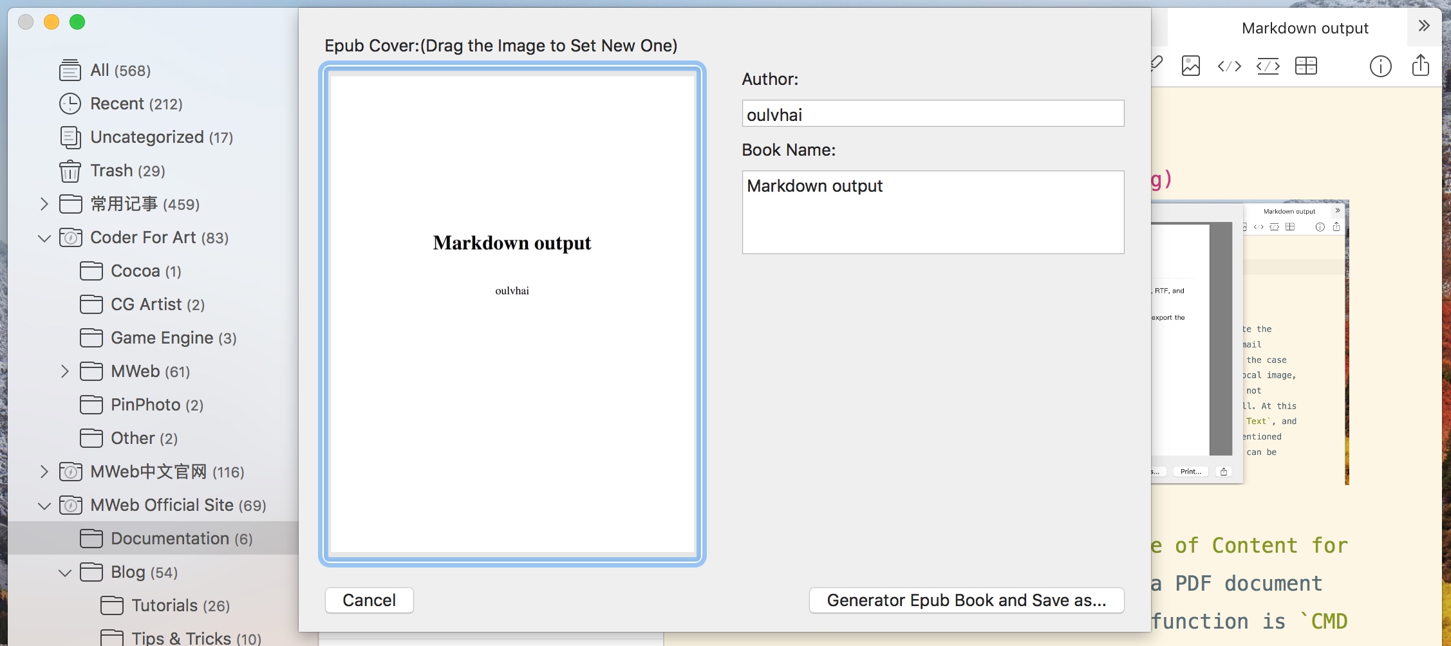Open document info with the info icon
The height and width of the screenshot is (646, 1451).
[1380, 66]
